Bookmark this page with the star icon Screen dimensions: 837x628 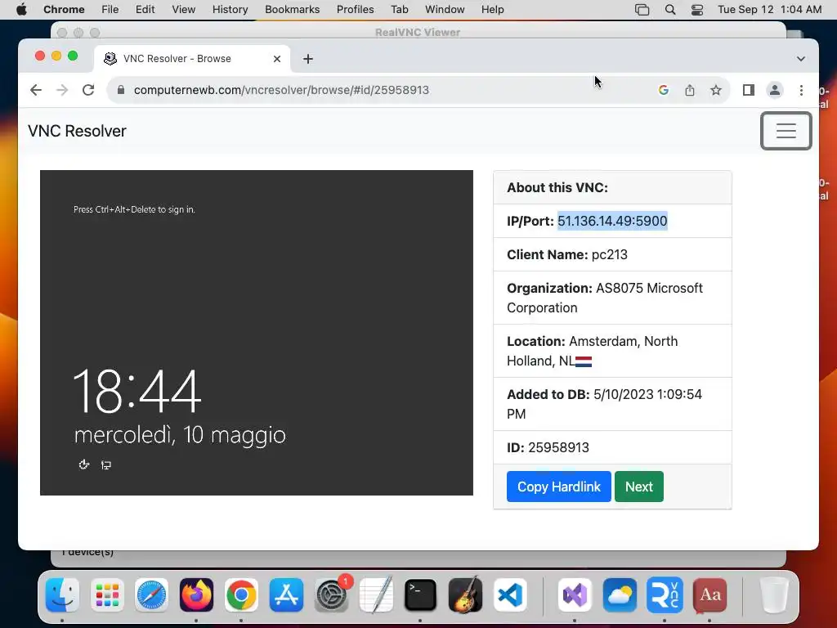click(716, 90)
